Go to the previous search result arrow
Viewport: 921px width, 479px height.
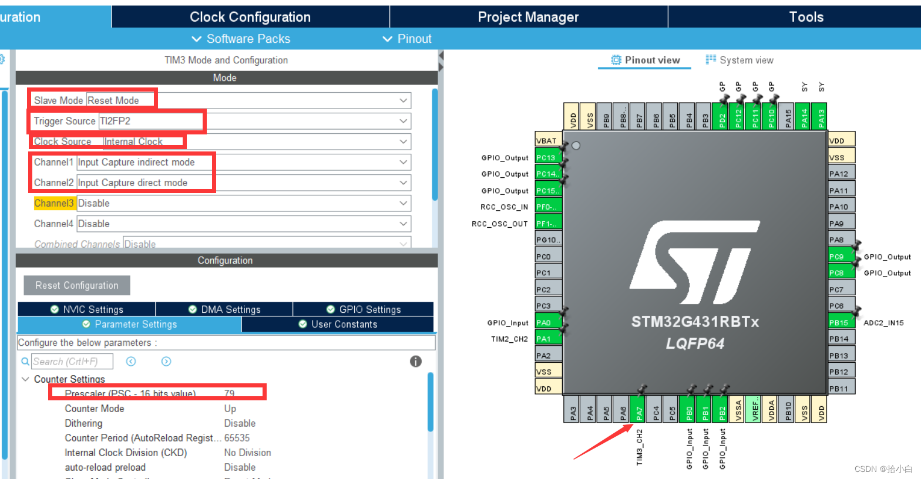(131, 362)
